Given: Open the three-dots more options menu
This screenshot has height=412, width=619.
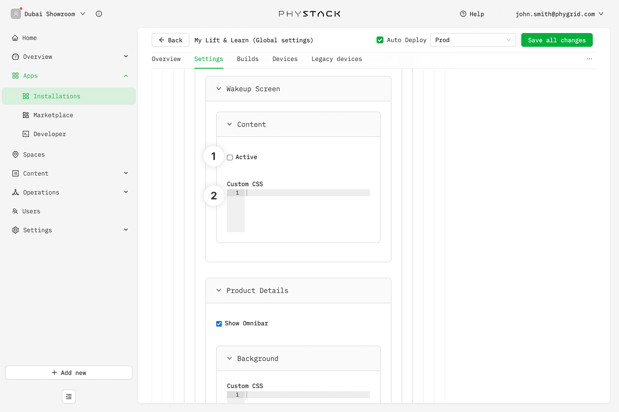Looking at the screenshot, I should click(x=589, y=59).
